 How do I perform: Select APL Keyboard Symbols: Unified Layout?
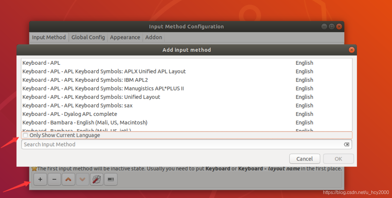[187, 97]
